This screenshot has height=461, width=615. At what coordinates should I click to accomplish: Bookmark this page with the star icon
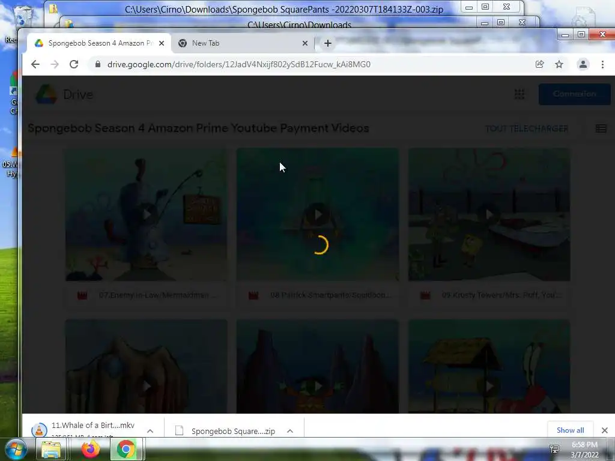[559, 64]
